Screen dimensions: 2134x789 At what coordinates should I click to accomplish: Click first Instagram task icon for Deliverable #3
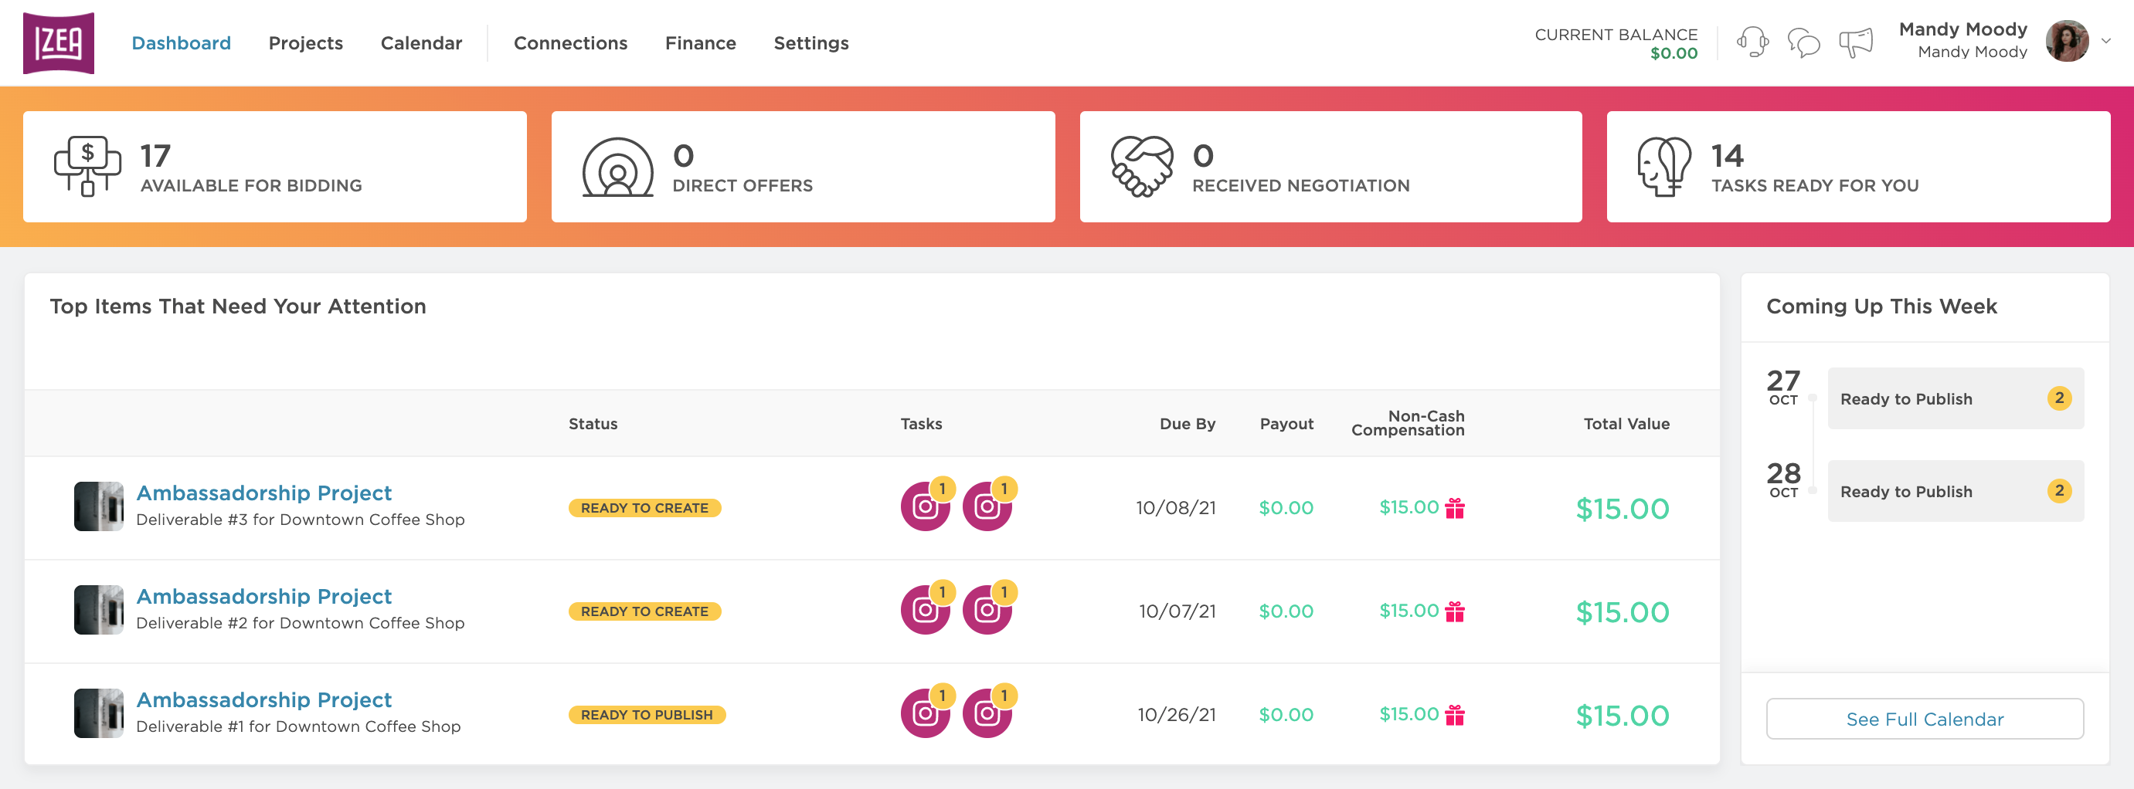[x=925, y=506]
